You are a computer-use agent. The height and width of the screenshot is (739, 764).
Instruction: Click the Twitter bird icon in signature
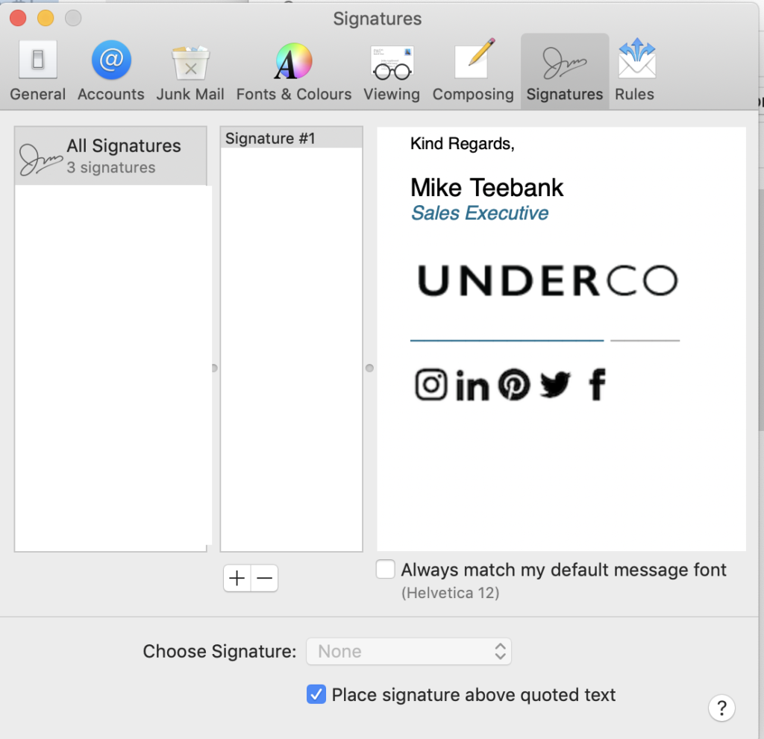pyautogui.click(x=555, y=385)
